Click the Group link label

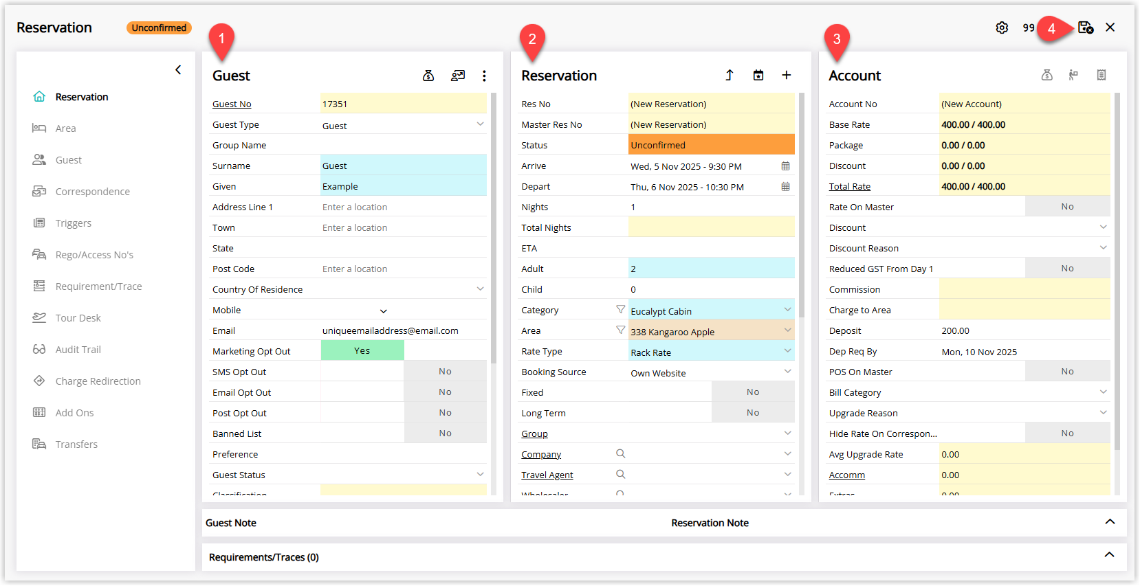[534, 434]
